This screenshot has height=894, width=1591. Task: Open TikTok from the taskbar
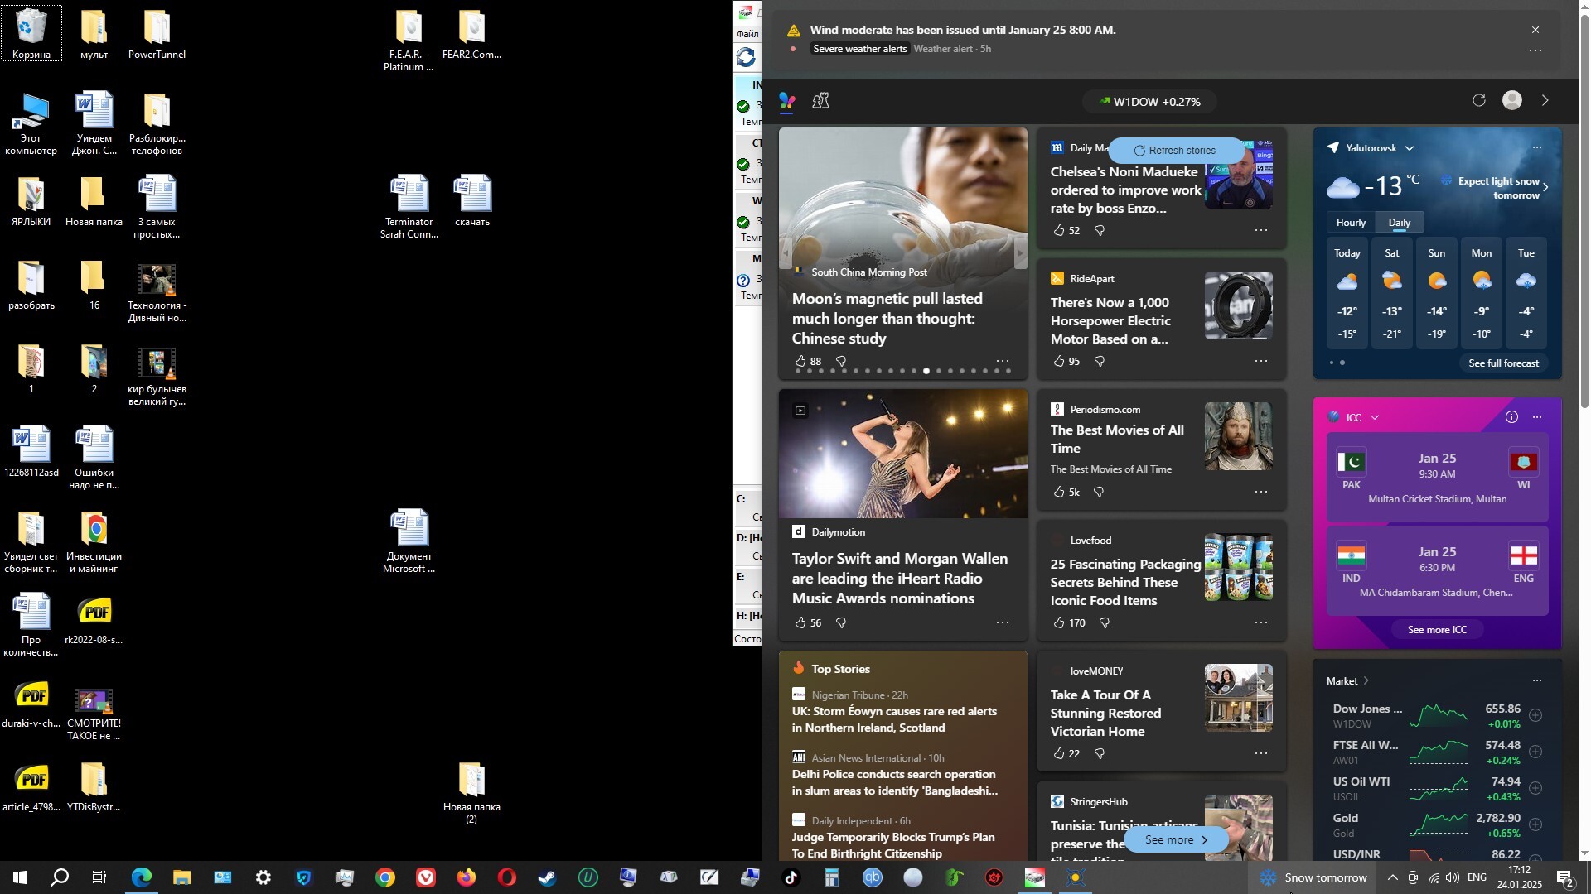click(791, 877)
